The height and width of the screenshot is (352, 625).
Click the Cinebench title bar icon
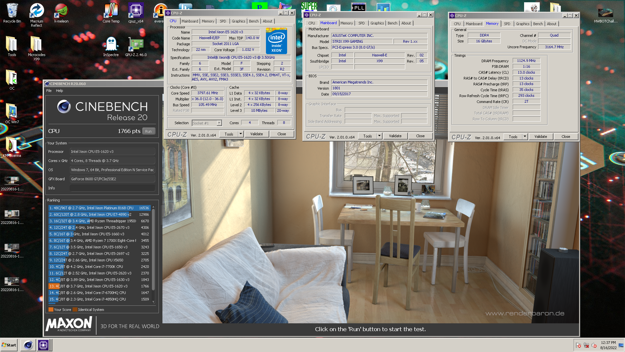click(47, 84)
